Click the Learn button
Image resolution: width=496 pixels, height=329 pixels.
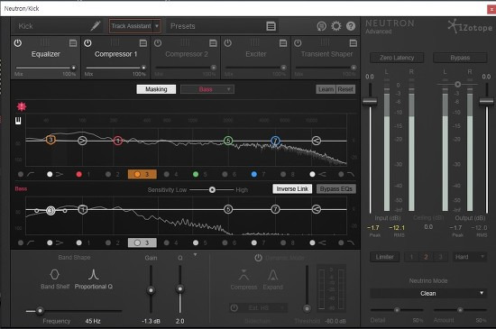326,89
